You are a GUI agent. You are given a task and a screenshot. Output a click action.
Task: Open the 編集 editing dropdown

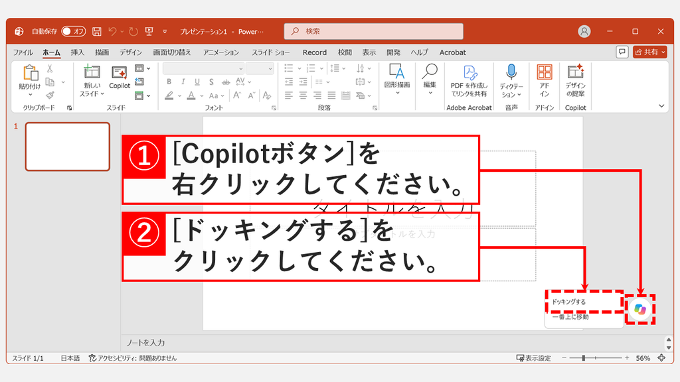pyautogui.click(x=430, y=79)
